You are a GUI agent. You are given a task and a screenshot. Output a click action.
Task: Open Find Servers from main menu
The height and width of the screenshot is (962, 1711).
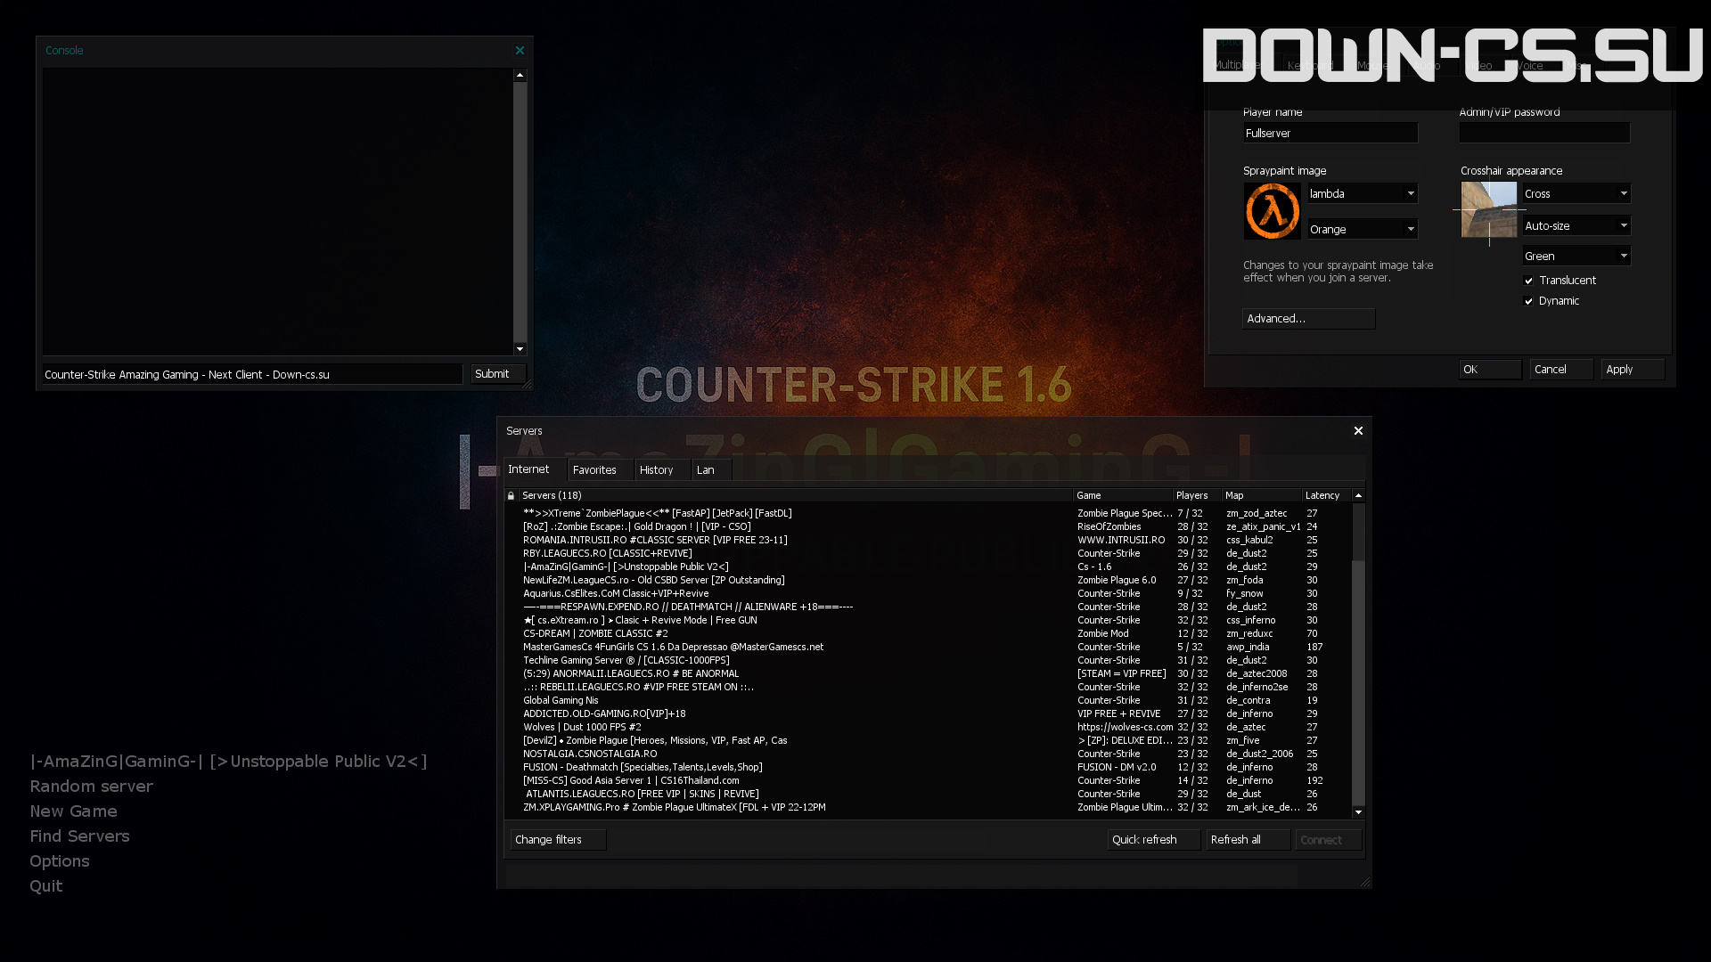[79, 836]
